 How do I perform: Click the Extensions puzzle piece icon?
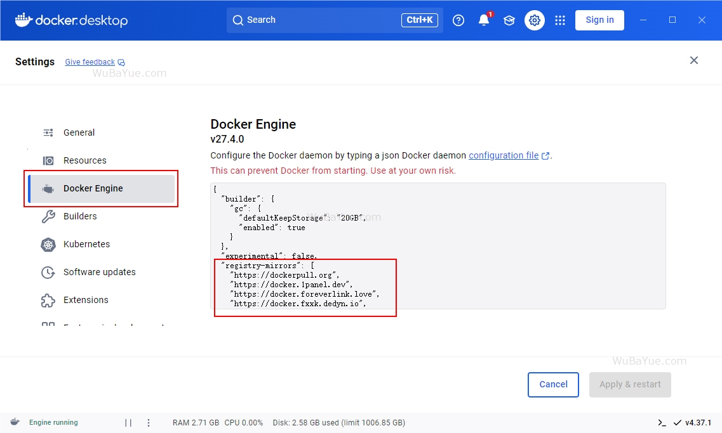click(x=48, y=301)
